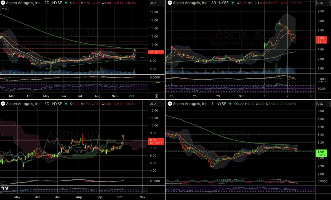The image size is (331, 200).
Task: Click 8.60 on 1-minute chart price axis
Action: coord(321,111)
